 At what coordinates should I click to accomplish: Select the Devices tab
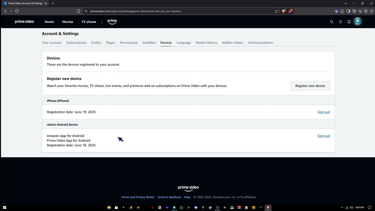(166, 42)
